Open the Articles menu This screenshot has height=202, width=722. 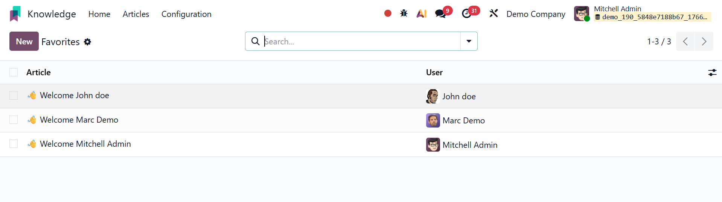[x=136, y=14]
